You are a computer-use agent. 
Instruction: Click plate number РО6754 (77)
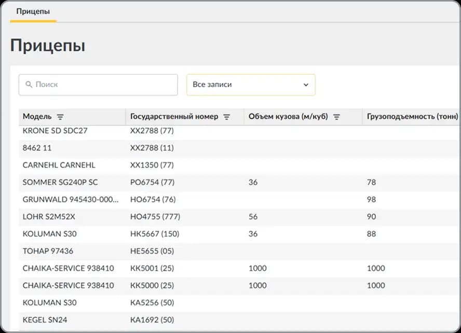tap(152, 183)
